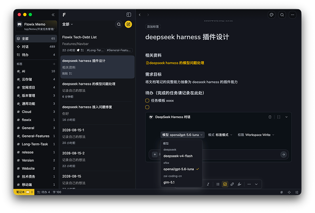315x213 pixels.
Task: Toggle the task checkbox toolbar button
Action: (x=225, y=184)
